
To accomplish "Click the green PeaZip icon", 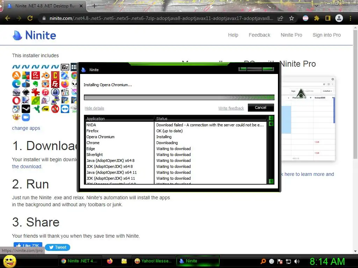I will (x=36, y=100).
